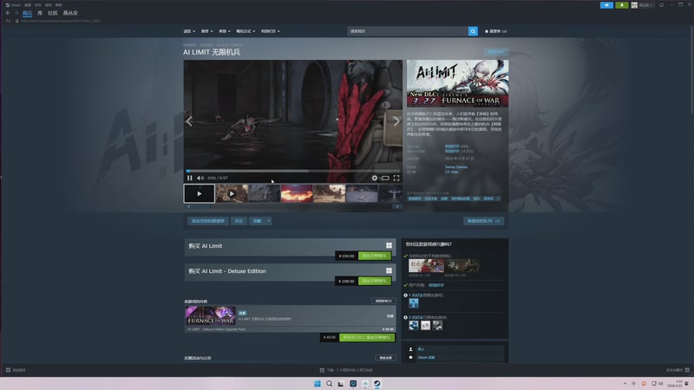Open Steam VR/big picture display icon
Screen dimensions: 694x390
661,5
